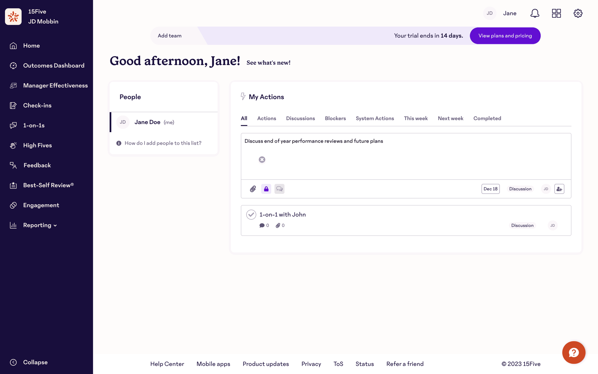Click the JD assignee avatar in editor
Screen dimensions: 598x374
(546, 189)
